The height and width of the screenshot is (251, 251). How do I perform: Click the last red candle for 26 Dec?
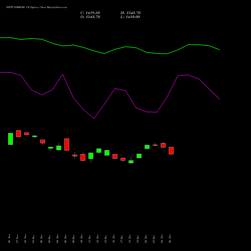click(171, 151)
